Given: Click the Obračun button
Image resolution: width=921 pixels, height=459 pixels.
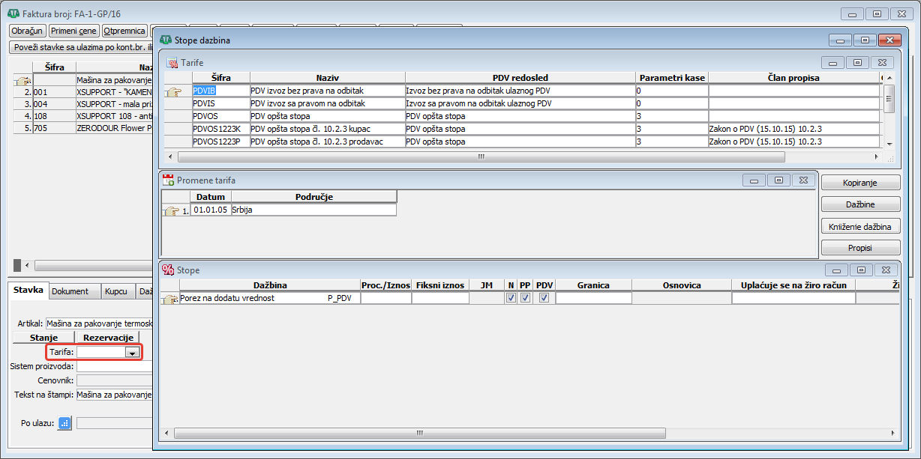Looking at the screenshot, I should (27, 31).
